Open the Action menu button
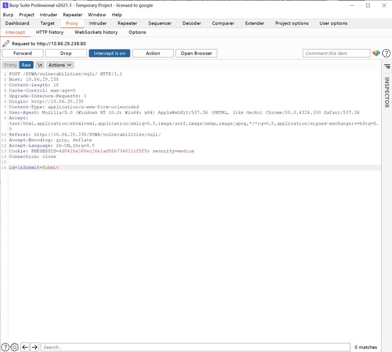392x352 pixels. (x=153, y=53)
